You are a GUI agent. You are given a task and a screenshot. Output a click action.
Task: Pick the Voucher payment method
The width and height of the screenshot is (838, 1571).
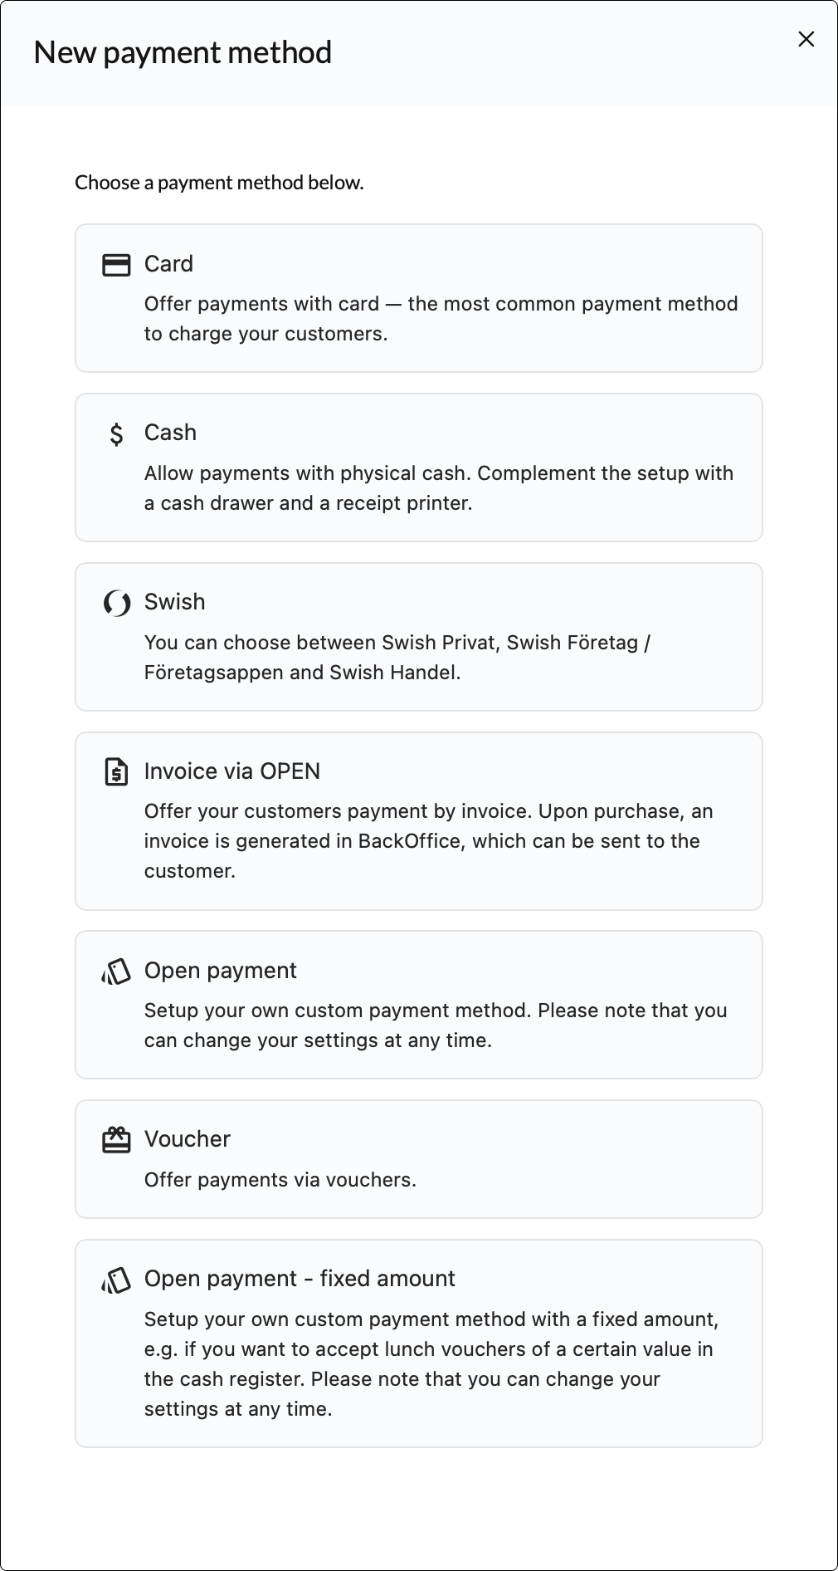point(188,1139)
